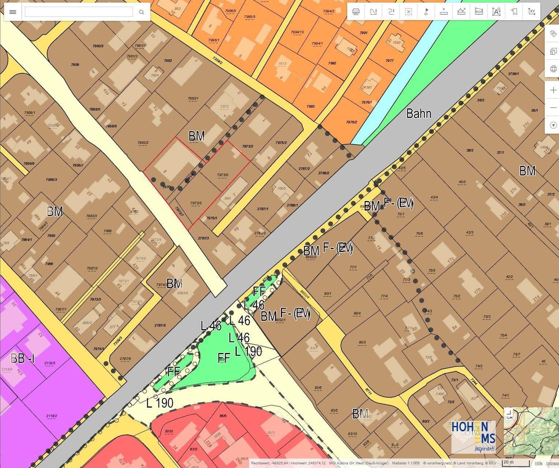Add a bookmark for current view
This screenshot has width=559, height=468.
click(x=514, y=12)
